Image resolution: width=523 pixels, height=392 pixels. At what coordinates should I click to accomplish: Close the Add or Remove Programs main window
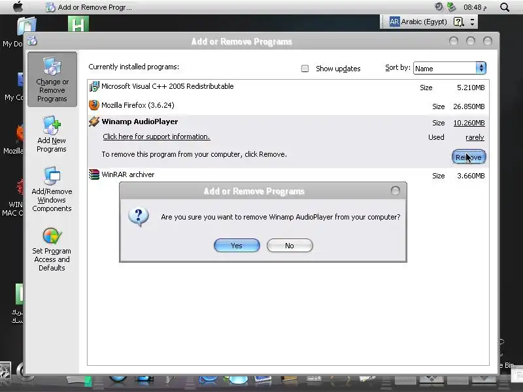(x=487, y=41)
